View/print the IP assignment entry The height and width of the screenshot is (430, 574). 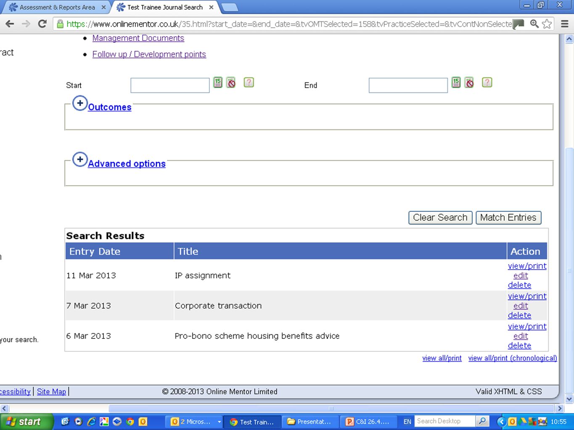click(x=527, y=266)
